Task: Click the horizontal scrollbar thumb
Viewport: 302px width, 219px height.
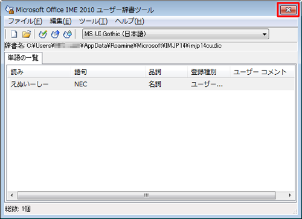Action: [146, 195]
